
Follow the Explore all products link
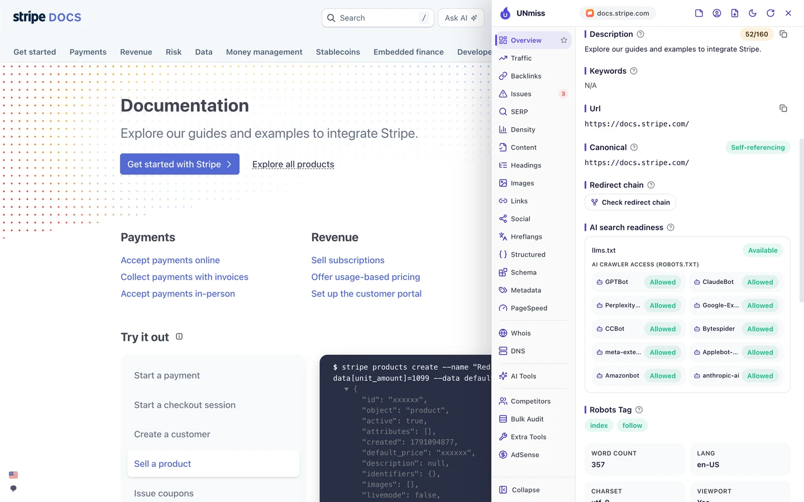(293, 164)
